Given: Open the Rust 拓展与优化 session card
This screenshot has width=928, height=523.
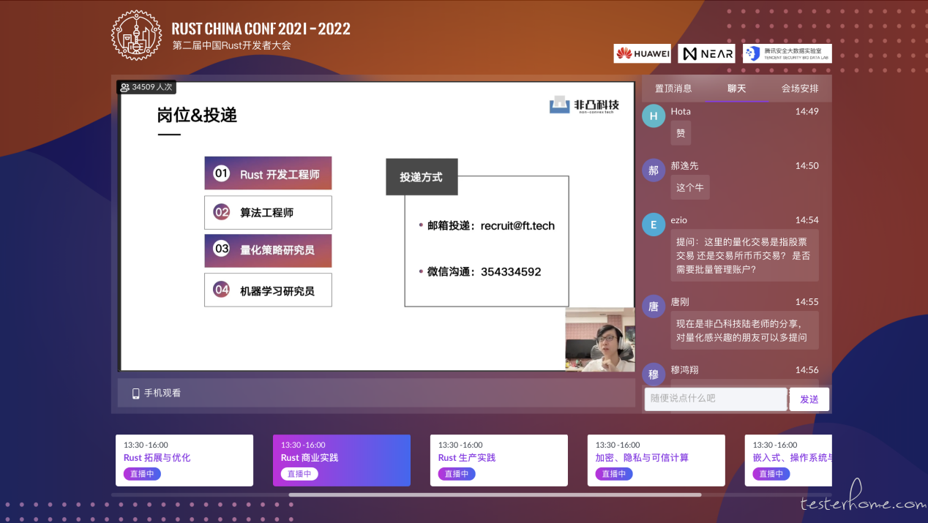Looking at the screenshot, I should pos(184,460).
